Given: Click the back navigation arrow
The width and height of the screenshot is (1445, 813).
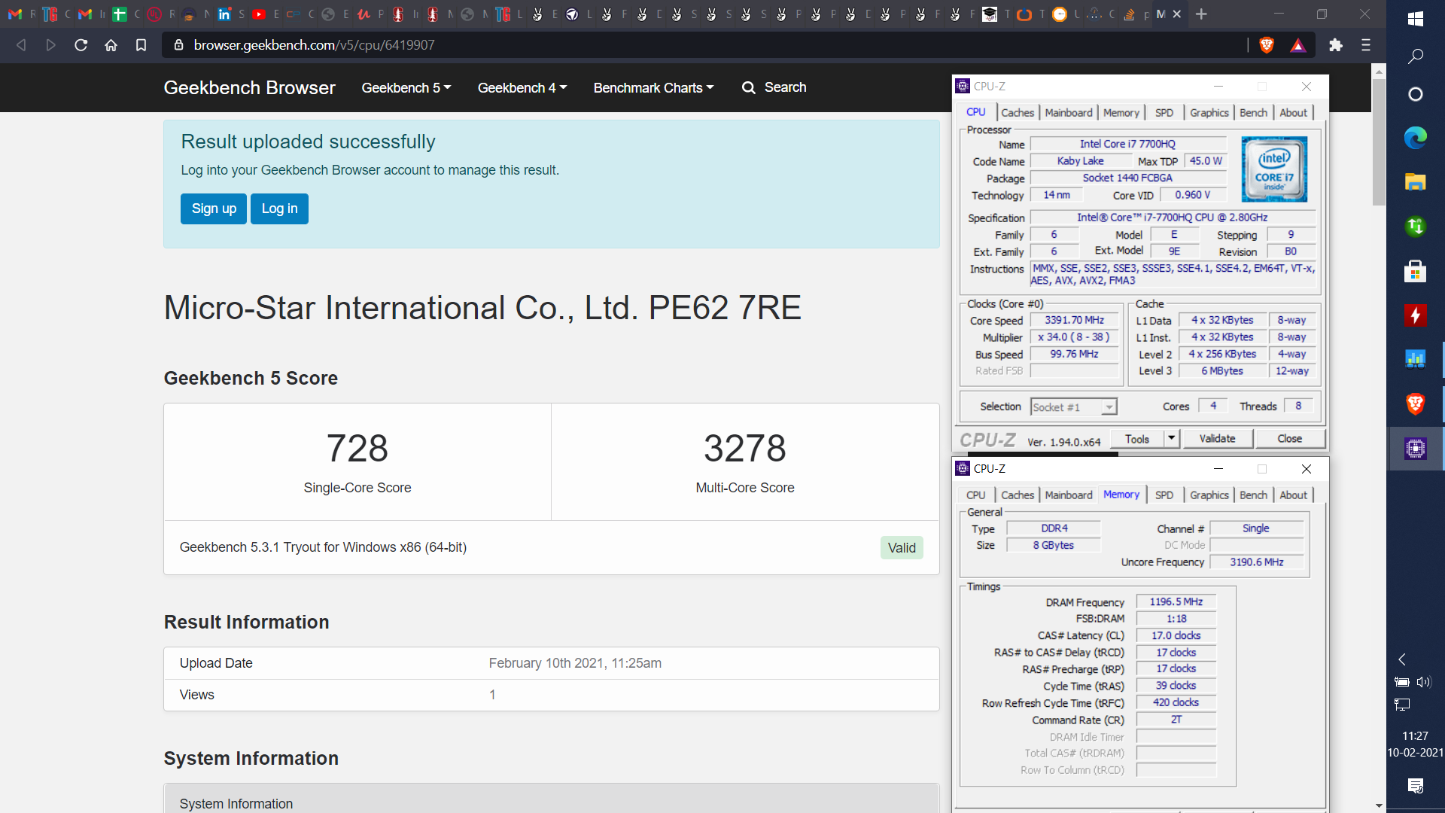Looking at the screenshot, I should (21, 45).
